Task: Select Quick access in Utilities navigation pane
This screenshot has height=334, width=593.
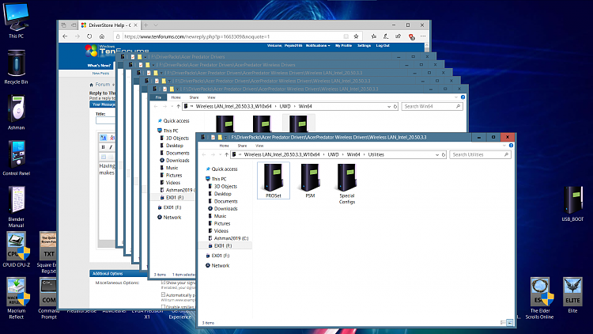Action: 225,169
